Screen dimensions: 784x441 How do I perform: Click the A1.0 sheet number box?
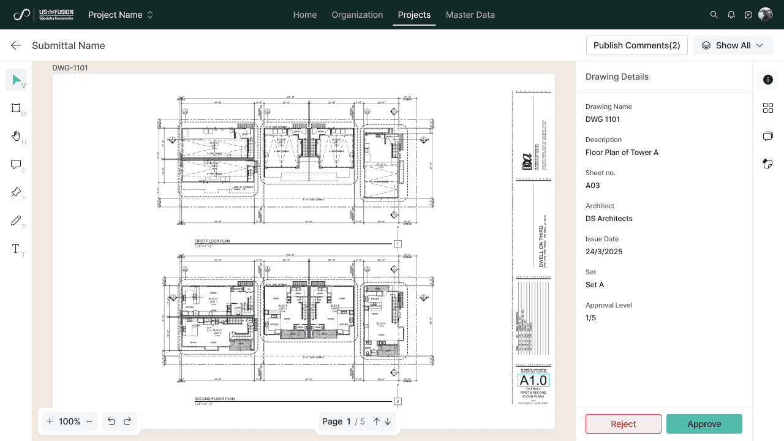(x=533, y=380)
